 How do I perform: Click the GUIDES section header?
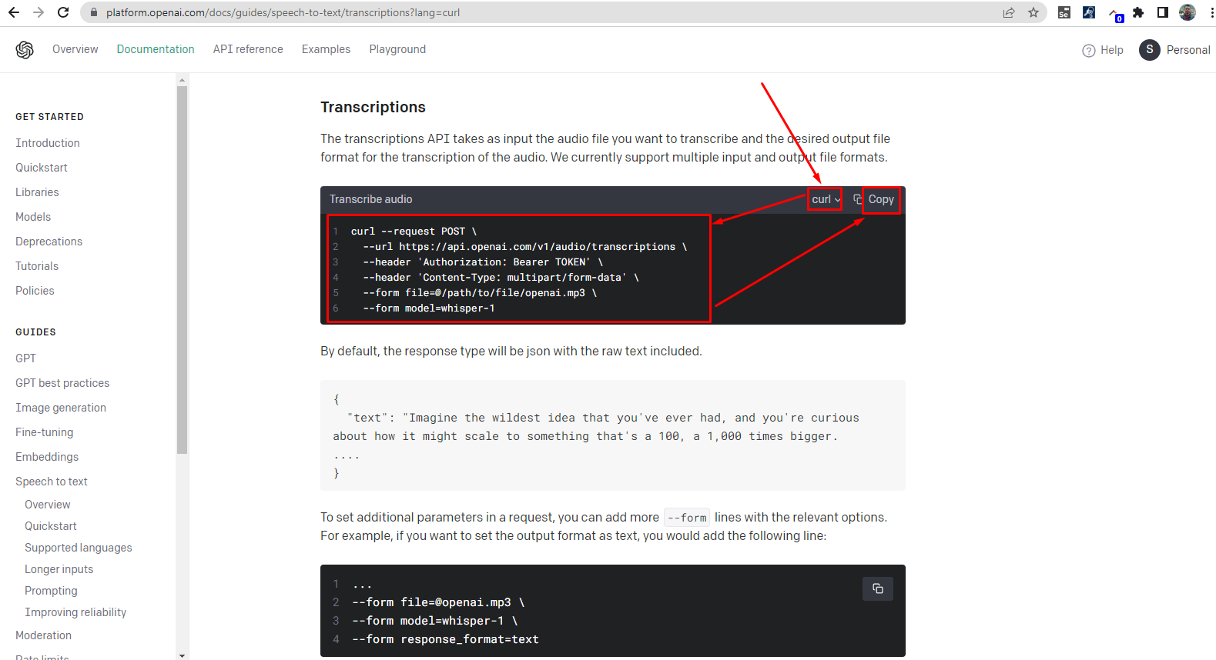pyautogui.click(x=35, y=332)
